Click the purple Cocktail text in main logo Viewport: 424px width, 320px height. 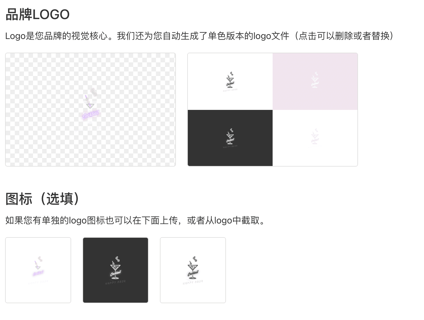91,115
